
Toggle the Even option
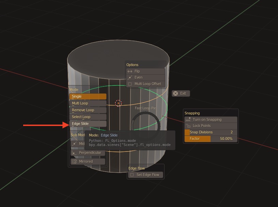(145, 77)
